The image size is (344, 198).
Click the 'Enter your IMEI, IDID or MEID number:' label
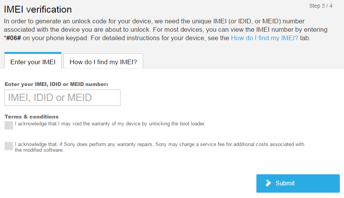click(x=56, y=84)
